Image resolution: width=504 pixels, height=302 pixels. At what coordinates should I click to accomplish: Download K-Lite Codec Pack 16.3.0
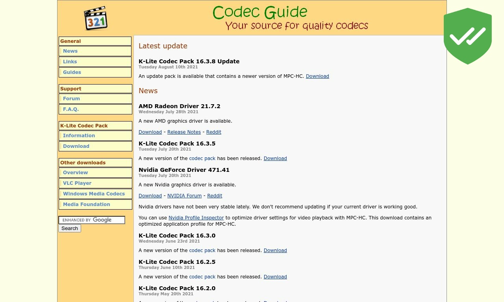275,250
